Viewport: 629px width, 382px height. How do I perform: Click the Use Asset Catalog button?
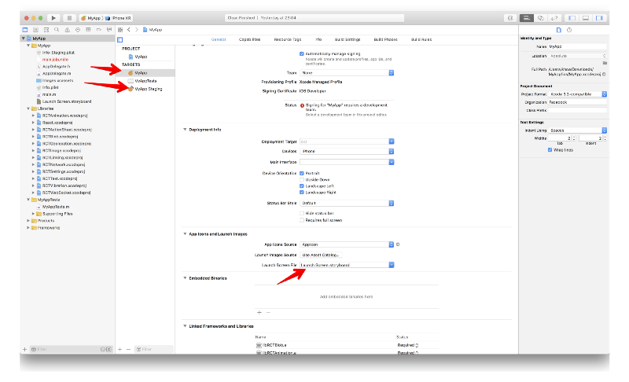pos(321,255)
